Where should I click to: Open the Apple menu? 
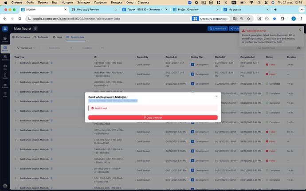(5, 3)
